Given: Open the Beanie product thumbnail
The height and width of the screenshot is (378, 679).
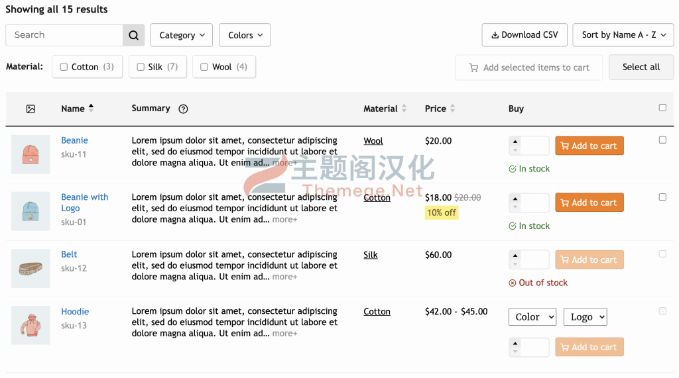Looking at the screenshot, I should (x=31, y=154).
